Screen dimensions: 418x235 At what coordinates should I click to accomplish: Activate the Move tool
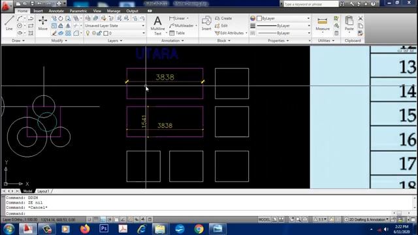point(42,23)
